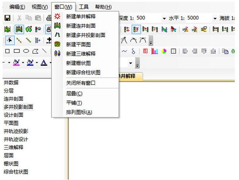Select the square shape tool
Image resolution: width=239 pixels, height=180 pixels.
tap(7, 51)
